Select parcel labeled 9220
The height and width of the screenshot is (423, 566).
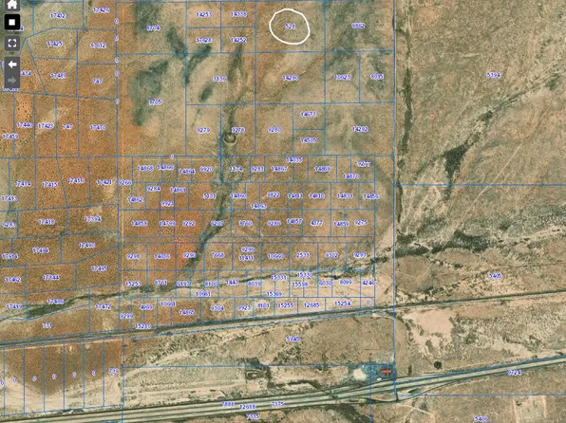tap(206, 169)
